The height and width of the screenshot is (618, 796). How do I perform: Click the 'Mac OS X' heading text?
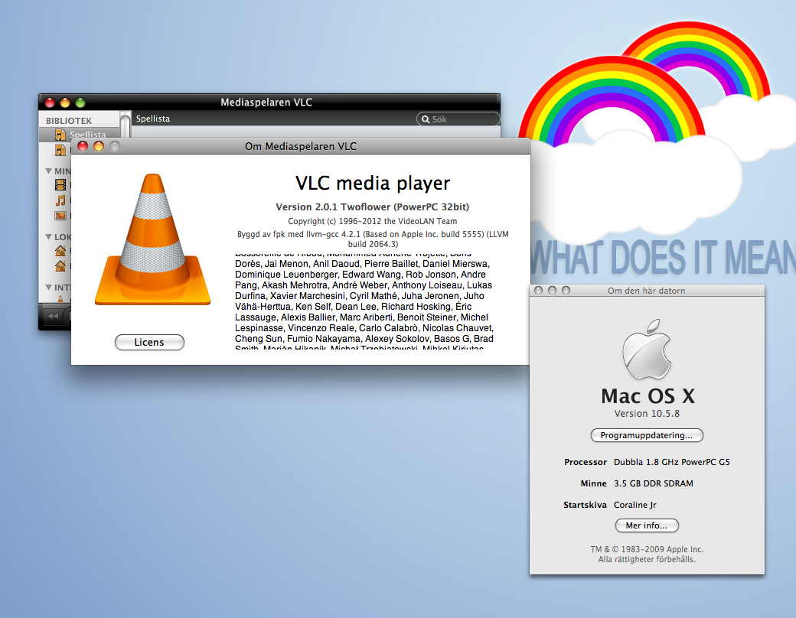648,395
